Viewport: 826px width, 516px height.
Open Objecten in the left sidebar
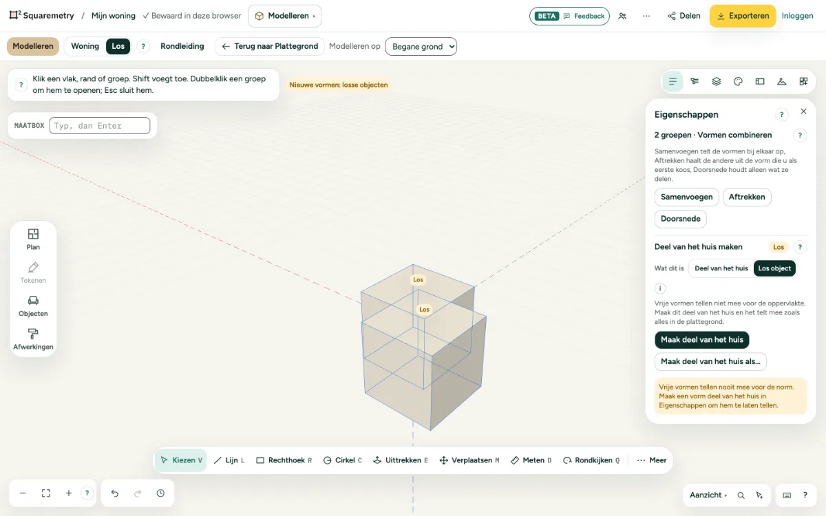[x=33, y=306]
